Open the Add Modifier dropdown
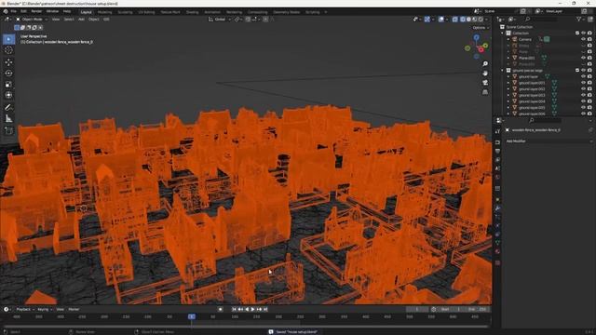The height and width of the screenshot is (335, 596). coord(549,141)
